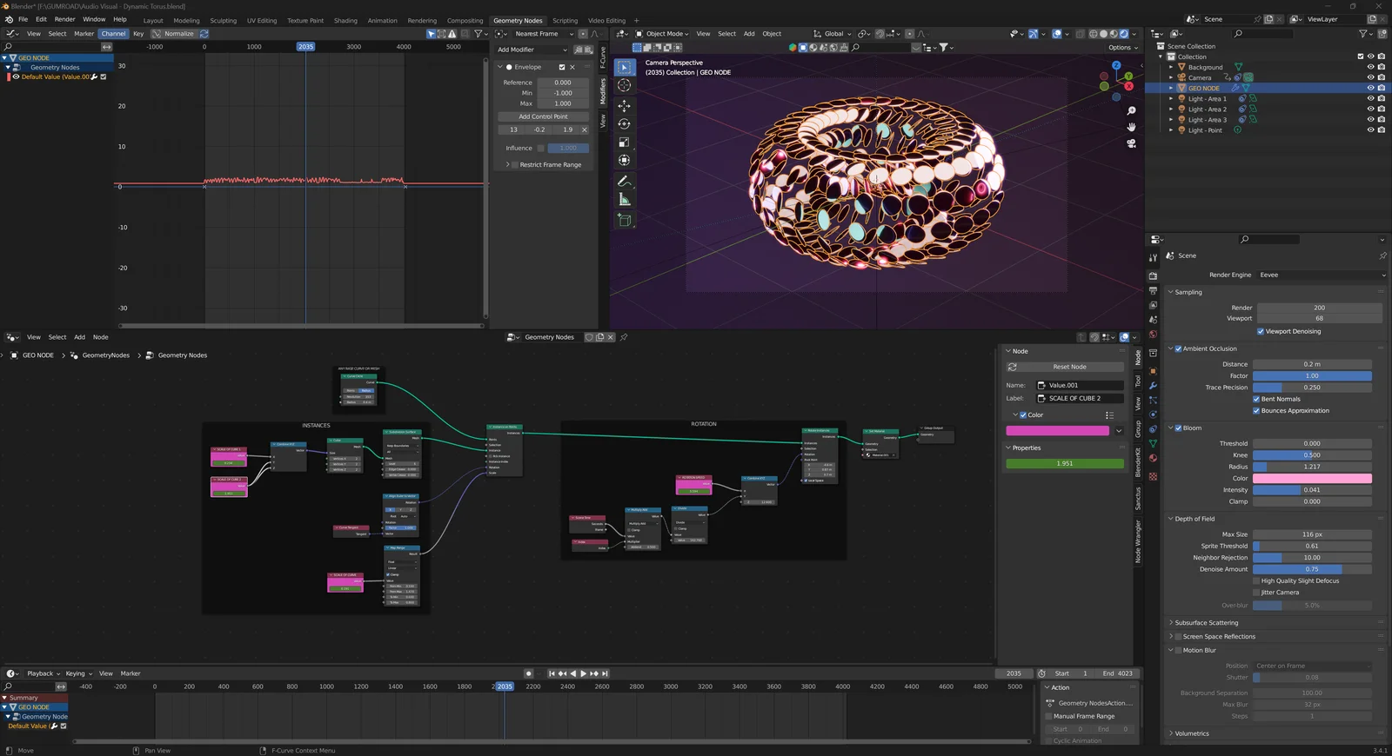Screen dimensions: 1392x756
Task: Open the Render menu in top bar
Action: click(64, 19)
